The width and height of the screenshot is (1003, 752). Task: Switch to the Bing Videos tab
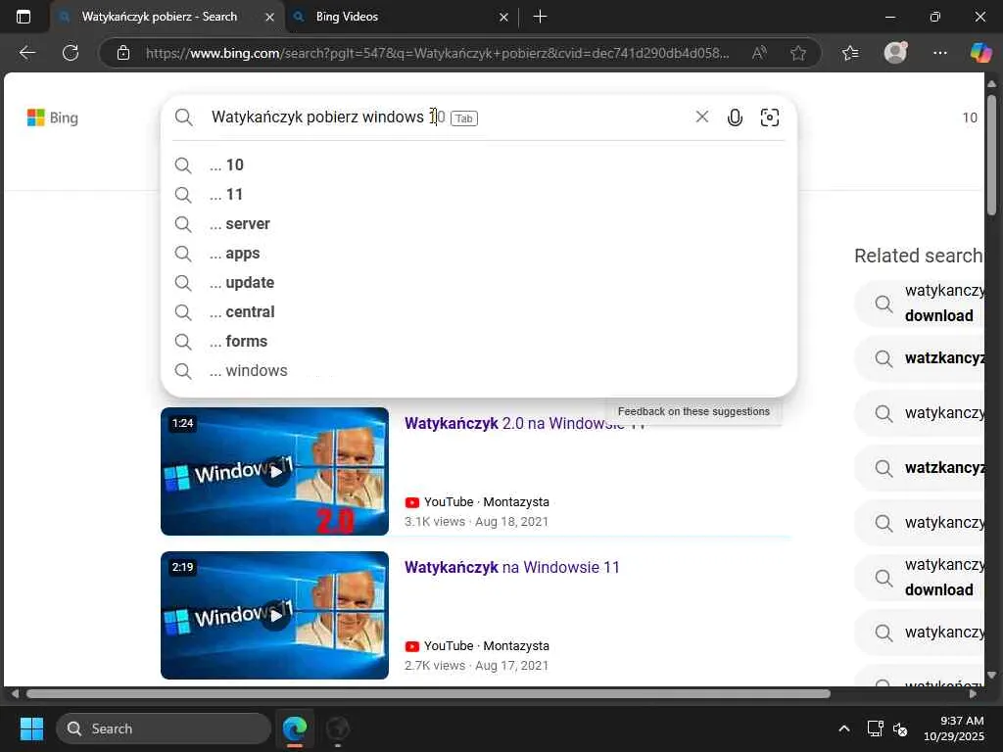(x=400, y=18)
